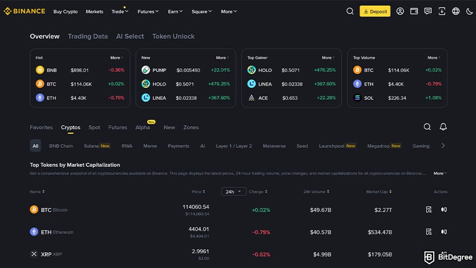The image size is (476, 268).
Task: Switch to Token Unlock tab
Action: (173, 36)
